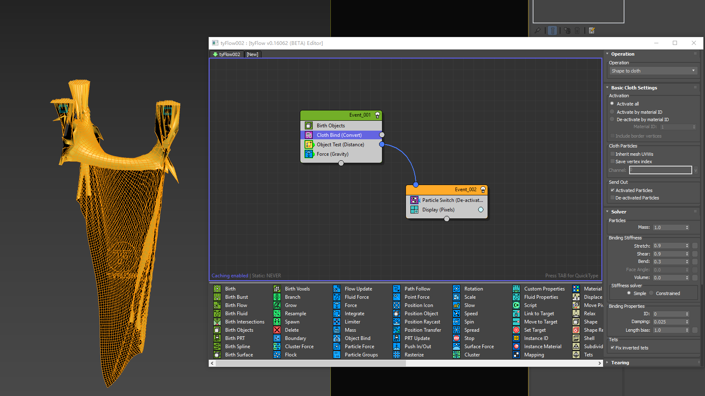The width and height of the screenshot is (705, 396).
Task: Switch to the tyFlow002 tab
Action: click(x=226, y=54)
